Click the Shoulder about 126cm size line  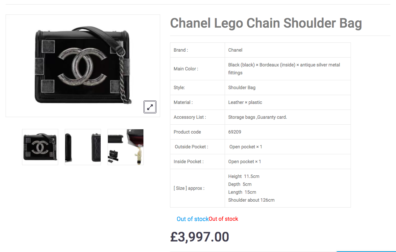(251, 200)
